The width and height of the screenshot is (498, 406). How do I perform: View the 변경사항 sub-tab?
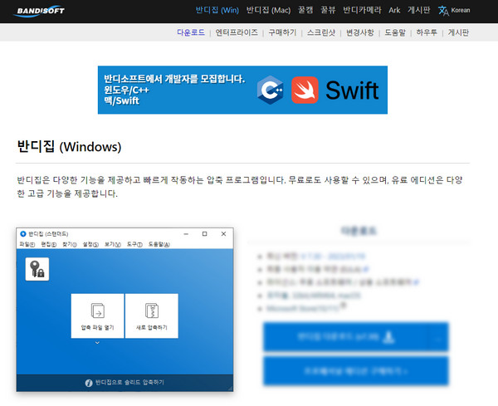[x=360, y=32]
